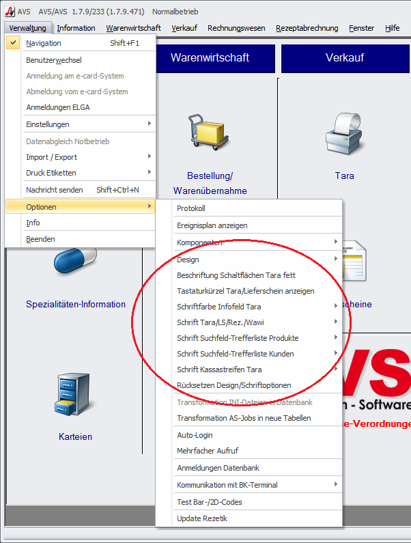Open the Warenwirtschaft menu in menu bar
411x543 pixels.
coord(133,28)
